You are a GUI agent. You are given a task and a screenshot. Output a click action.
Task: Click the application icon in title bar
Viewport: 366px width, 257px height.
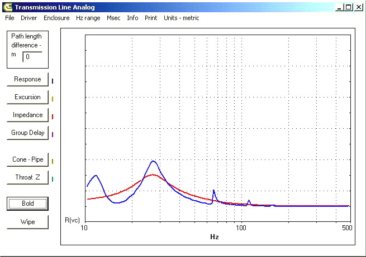(8, 7)
